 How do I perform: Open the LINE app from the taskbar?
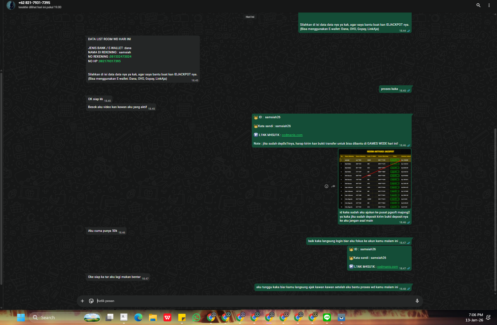(327, 317)
